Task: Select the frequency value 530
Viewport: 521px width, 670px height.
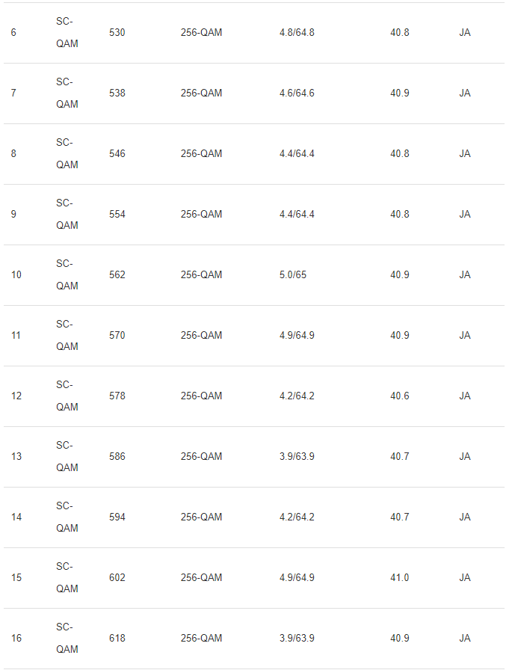Action: [x=117, y=33]
